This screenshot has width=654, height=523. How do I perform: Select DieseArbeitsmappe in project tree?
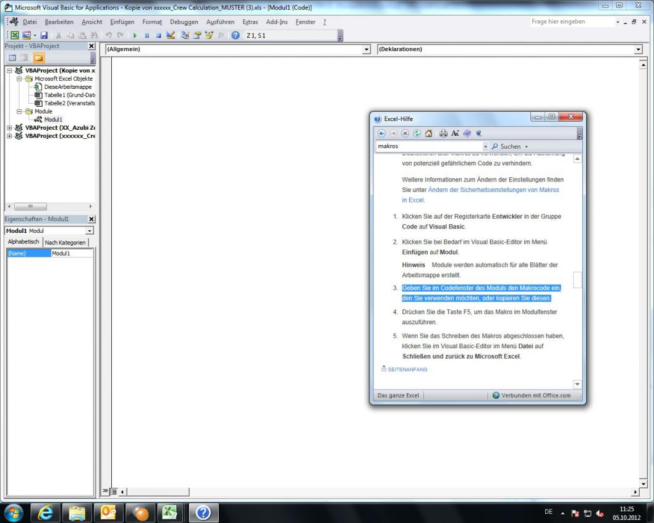[67, 87]
